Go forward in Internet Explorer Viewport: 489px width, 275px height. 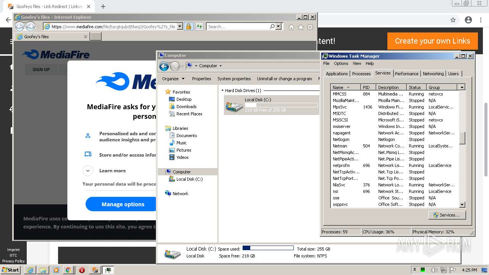pyautogui.click(x=30, y=26)
